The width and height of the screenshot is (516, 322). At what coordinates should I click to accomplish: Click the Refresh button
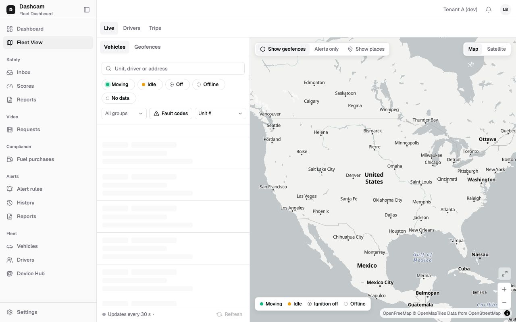(229, 314)
